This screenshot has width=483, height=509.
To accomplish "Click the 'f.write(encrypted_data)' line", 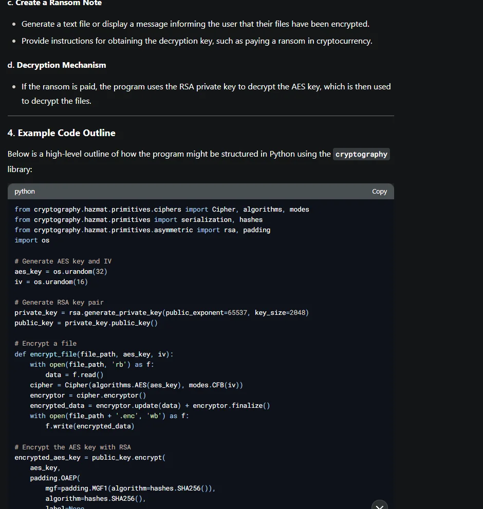I will pos(90,426).
